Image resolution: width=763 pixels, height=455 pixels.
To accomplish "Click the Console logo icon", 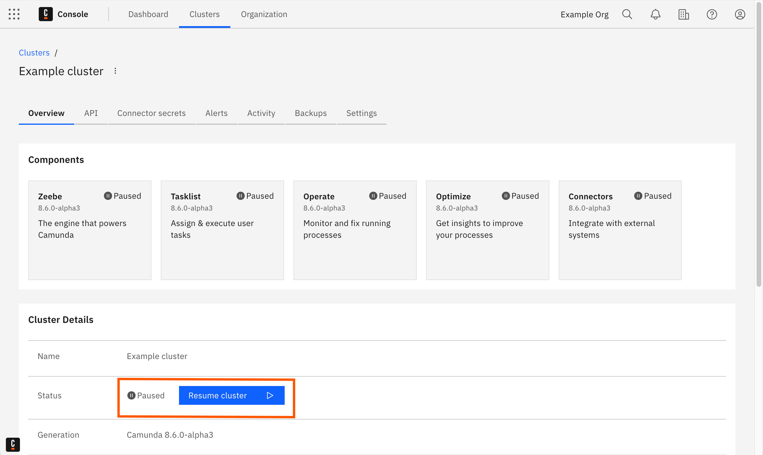I will click(45, 14).
